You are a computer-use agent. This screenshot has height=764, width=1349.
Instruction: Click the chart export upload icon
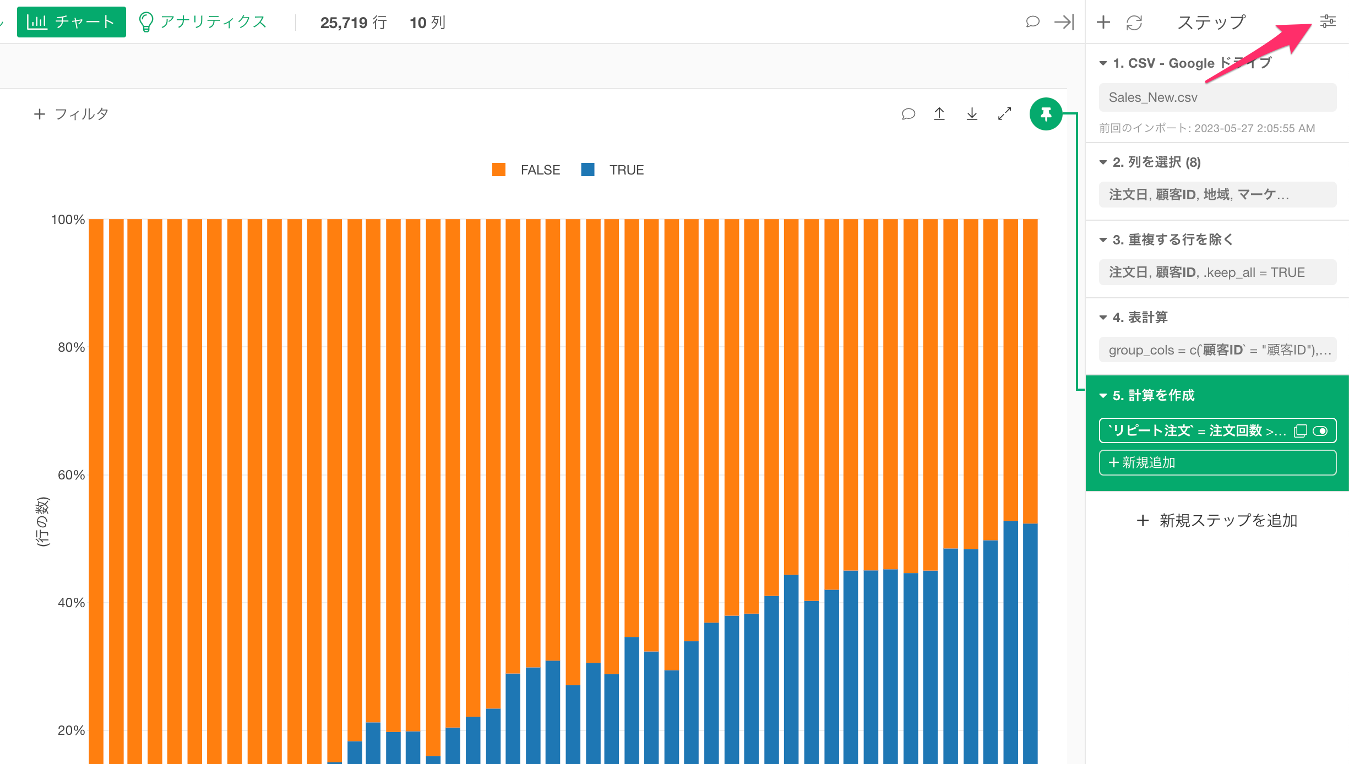[x=939, y=114]
